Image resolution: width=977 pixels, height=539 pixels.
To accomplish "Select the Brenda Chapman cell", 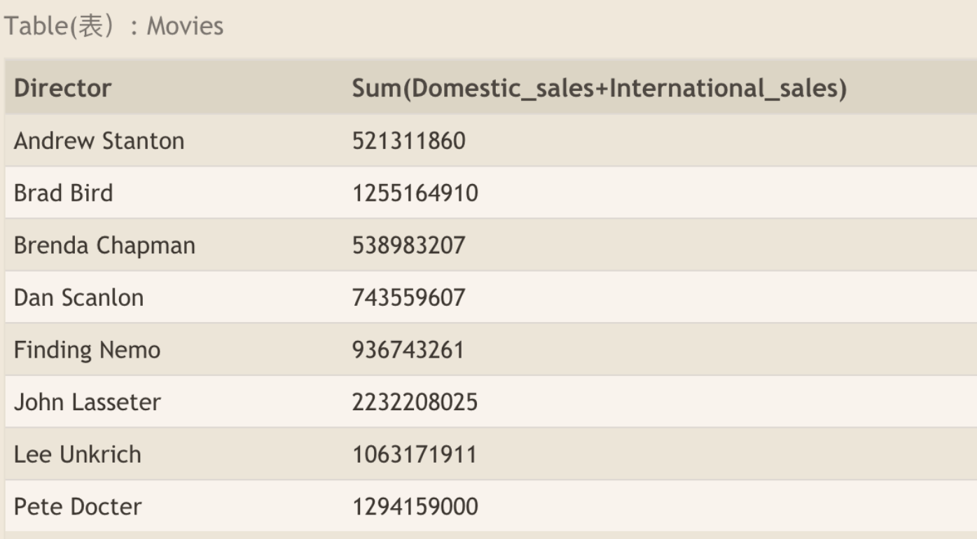I will pyautogui.click(x=104, y=245).
